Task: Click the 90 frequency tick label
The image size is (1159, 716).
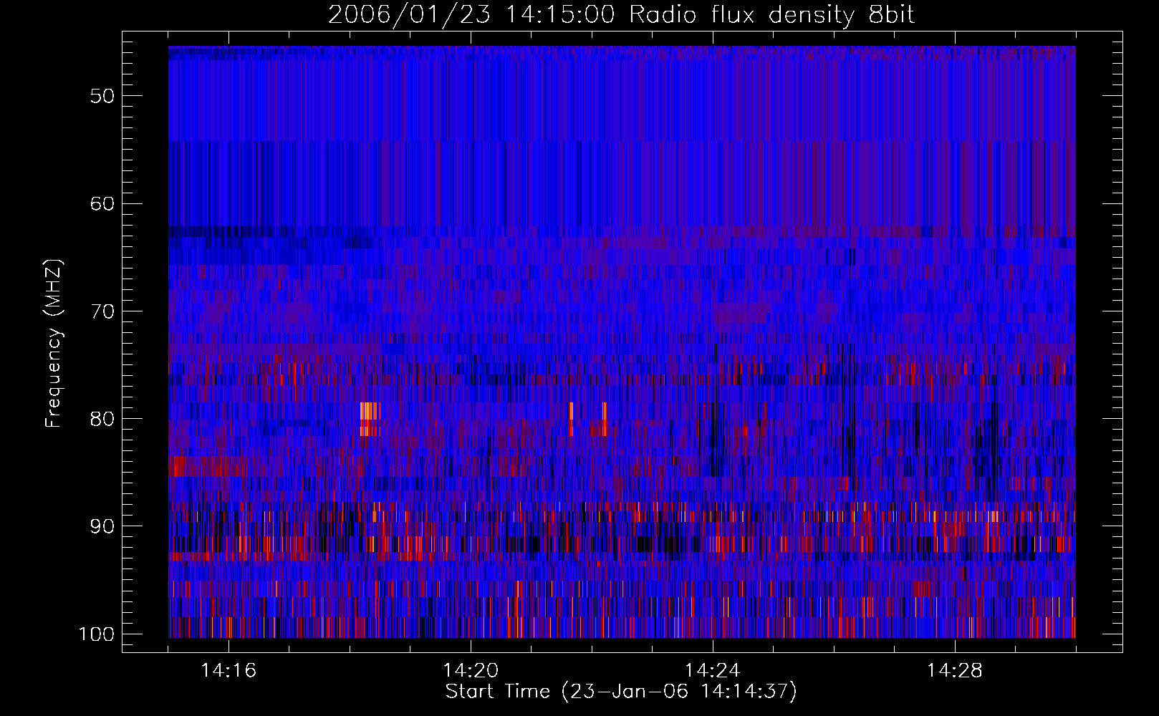Action: tap(102, 526)
